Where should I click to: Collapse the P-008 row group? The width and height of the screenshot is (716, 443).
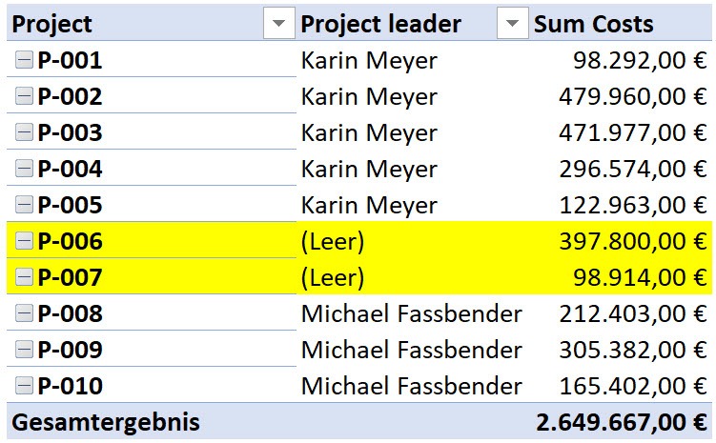[24, 313]
